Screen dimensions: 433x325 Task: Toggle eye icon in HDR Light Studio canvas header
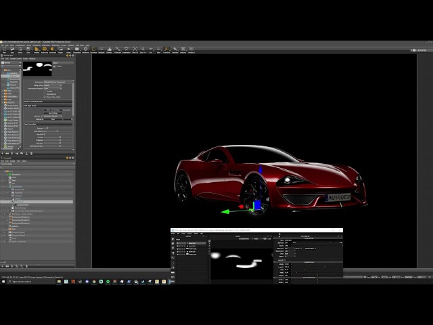[x=265, y=239]
